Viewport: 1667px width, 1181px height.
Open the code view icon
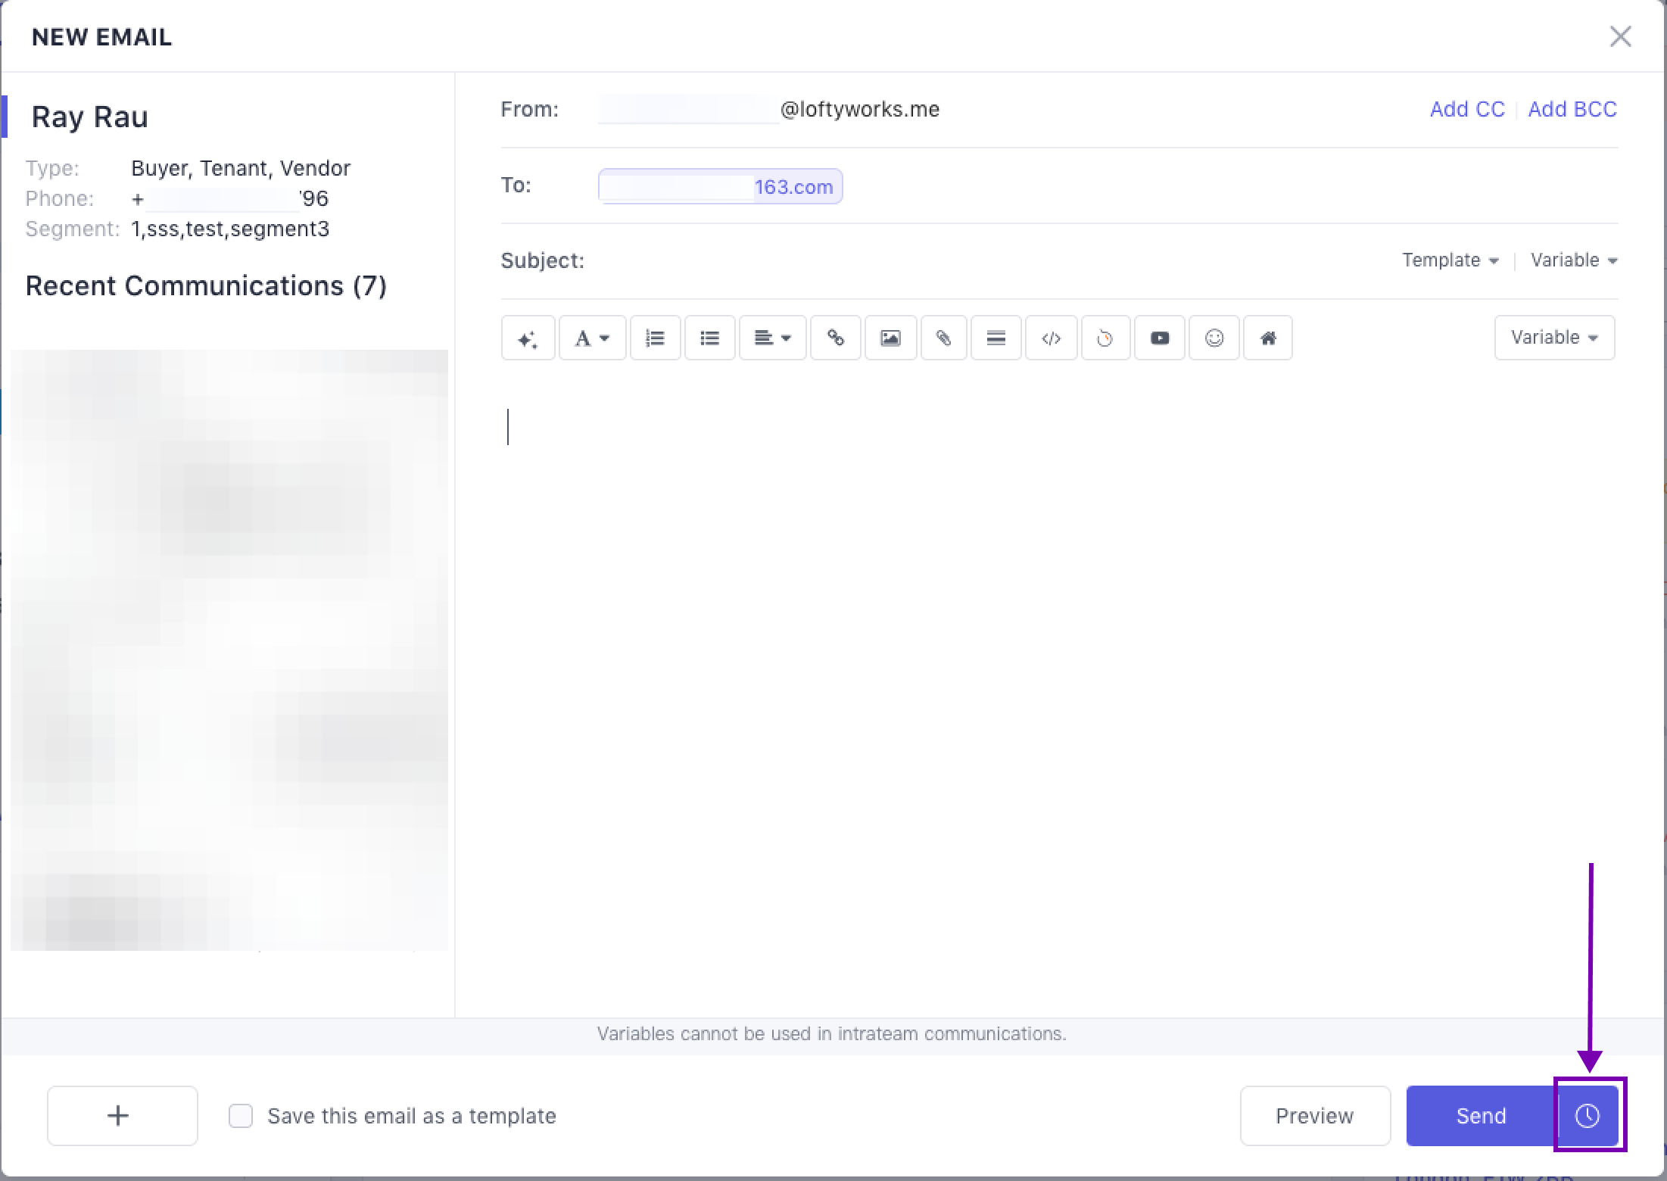pos(1051,338)
